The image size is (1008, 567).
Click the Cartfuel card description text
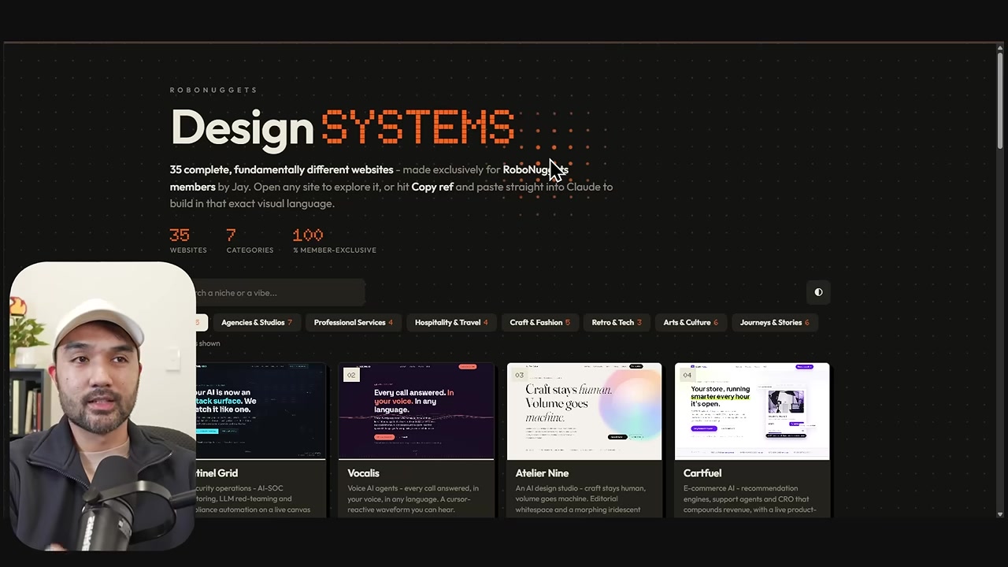pos(750,498)
